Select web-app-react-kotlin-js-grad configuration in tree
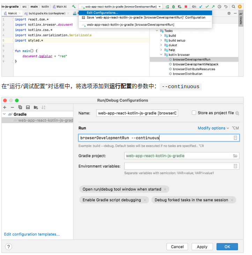The image size is (252, 255). point(37,120)
